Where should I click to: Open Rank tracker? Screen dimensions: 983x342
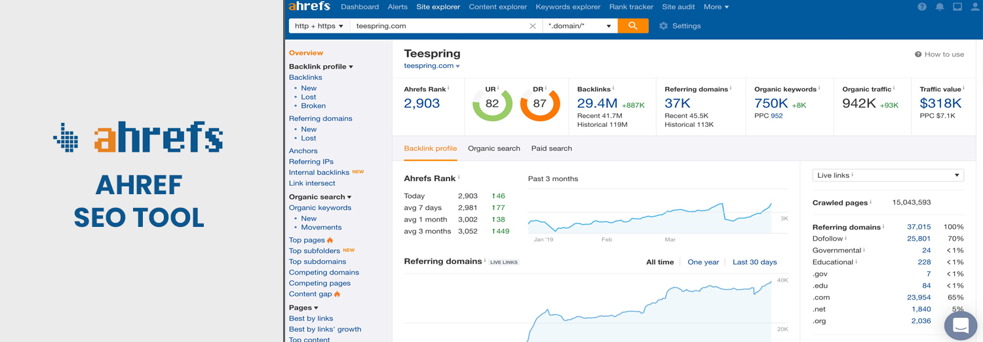coord(631,7)
